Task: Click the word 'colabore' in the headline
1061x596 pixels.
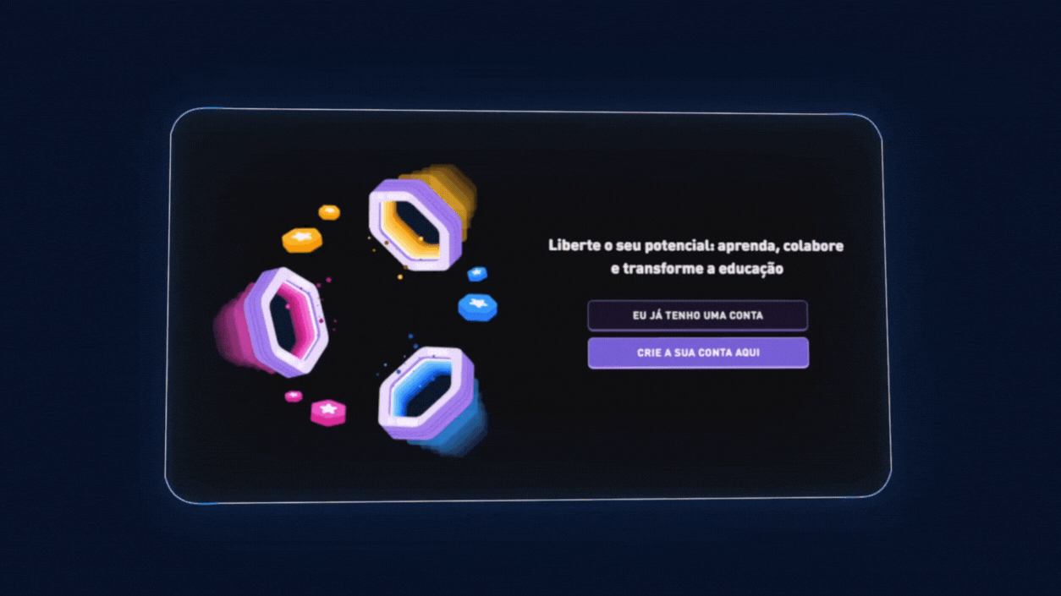Action: pos(813,246)
